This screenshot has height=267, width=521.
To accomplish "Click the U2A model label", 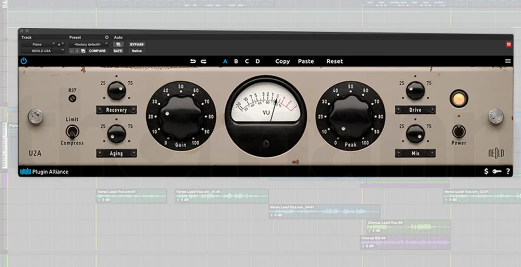I will click(35, 154).
